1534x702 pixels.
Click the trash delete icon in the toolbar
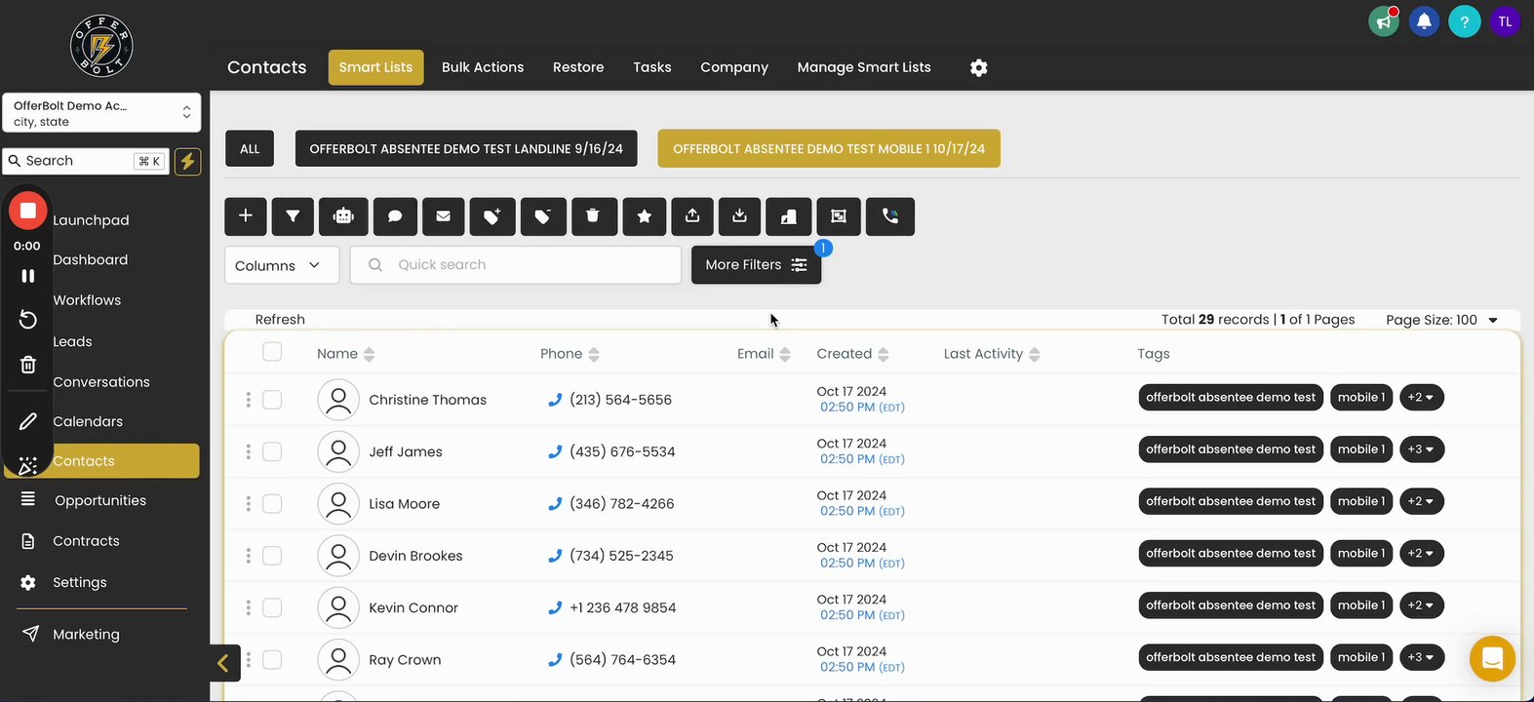592,216
